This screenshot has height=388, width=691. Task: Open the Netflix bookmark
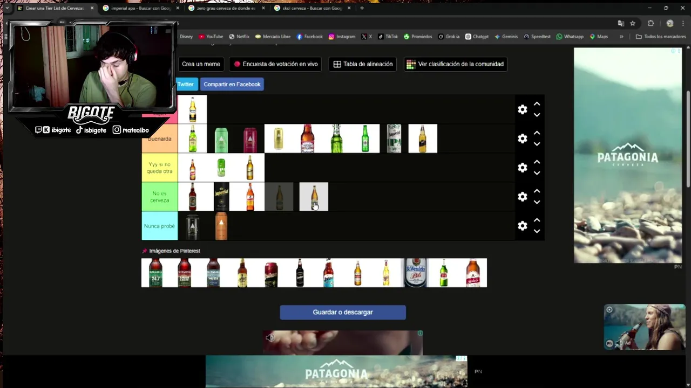click(239, 37)
